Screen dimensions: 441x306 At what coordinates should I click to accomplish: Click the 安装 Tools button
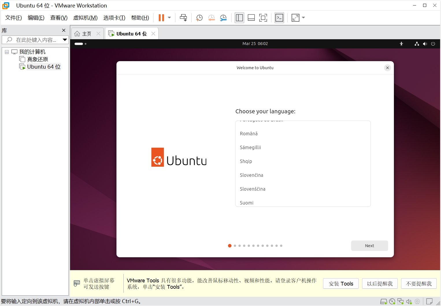coord(341,284)
